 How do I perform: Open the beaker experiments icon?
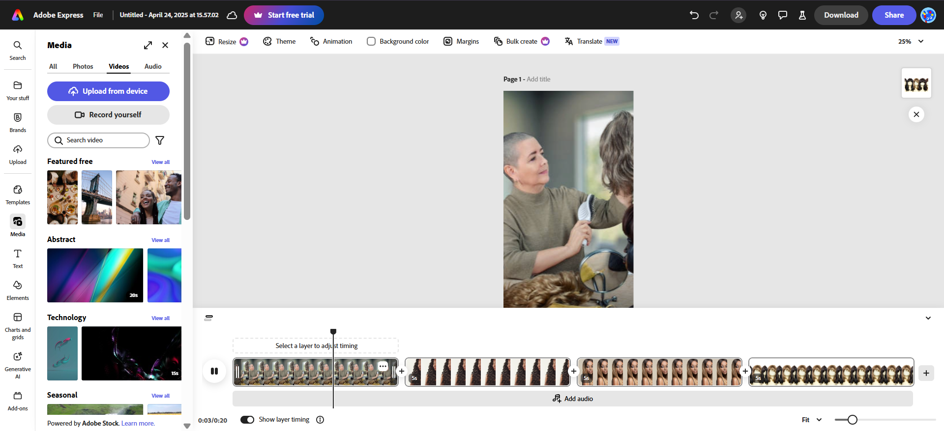click(x=802, y=15)
